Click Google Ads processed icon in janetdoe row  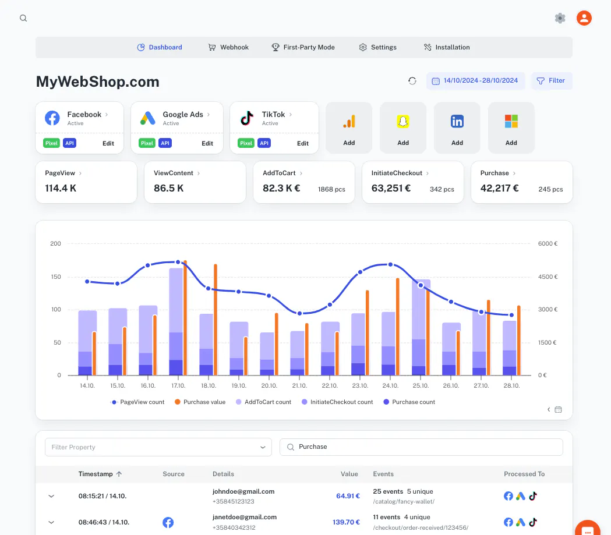(x=521, y=522)
